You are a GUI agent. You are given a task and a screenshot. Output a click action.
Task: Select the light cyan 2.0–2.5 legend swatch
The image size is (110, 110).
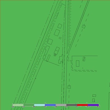40,105
